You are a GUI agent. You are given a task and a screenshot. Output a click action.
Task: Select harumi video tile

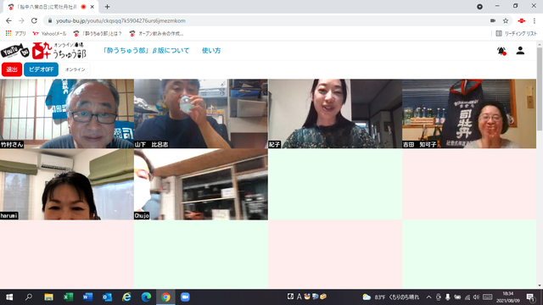point(67,185)
